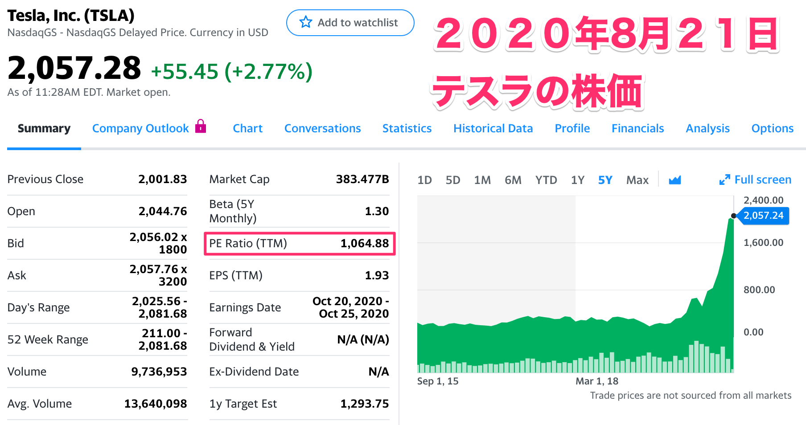The image size is (806, 425).
Task: Click the Bid value 2,056.02 x 1800
Action: click(x=158, y=243)
